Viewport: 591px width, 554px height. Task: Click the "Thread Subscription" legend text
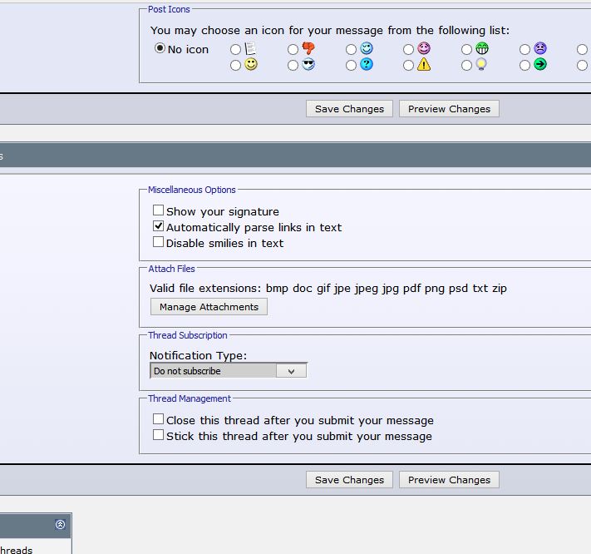tap(188, 335)
